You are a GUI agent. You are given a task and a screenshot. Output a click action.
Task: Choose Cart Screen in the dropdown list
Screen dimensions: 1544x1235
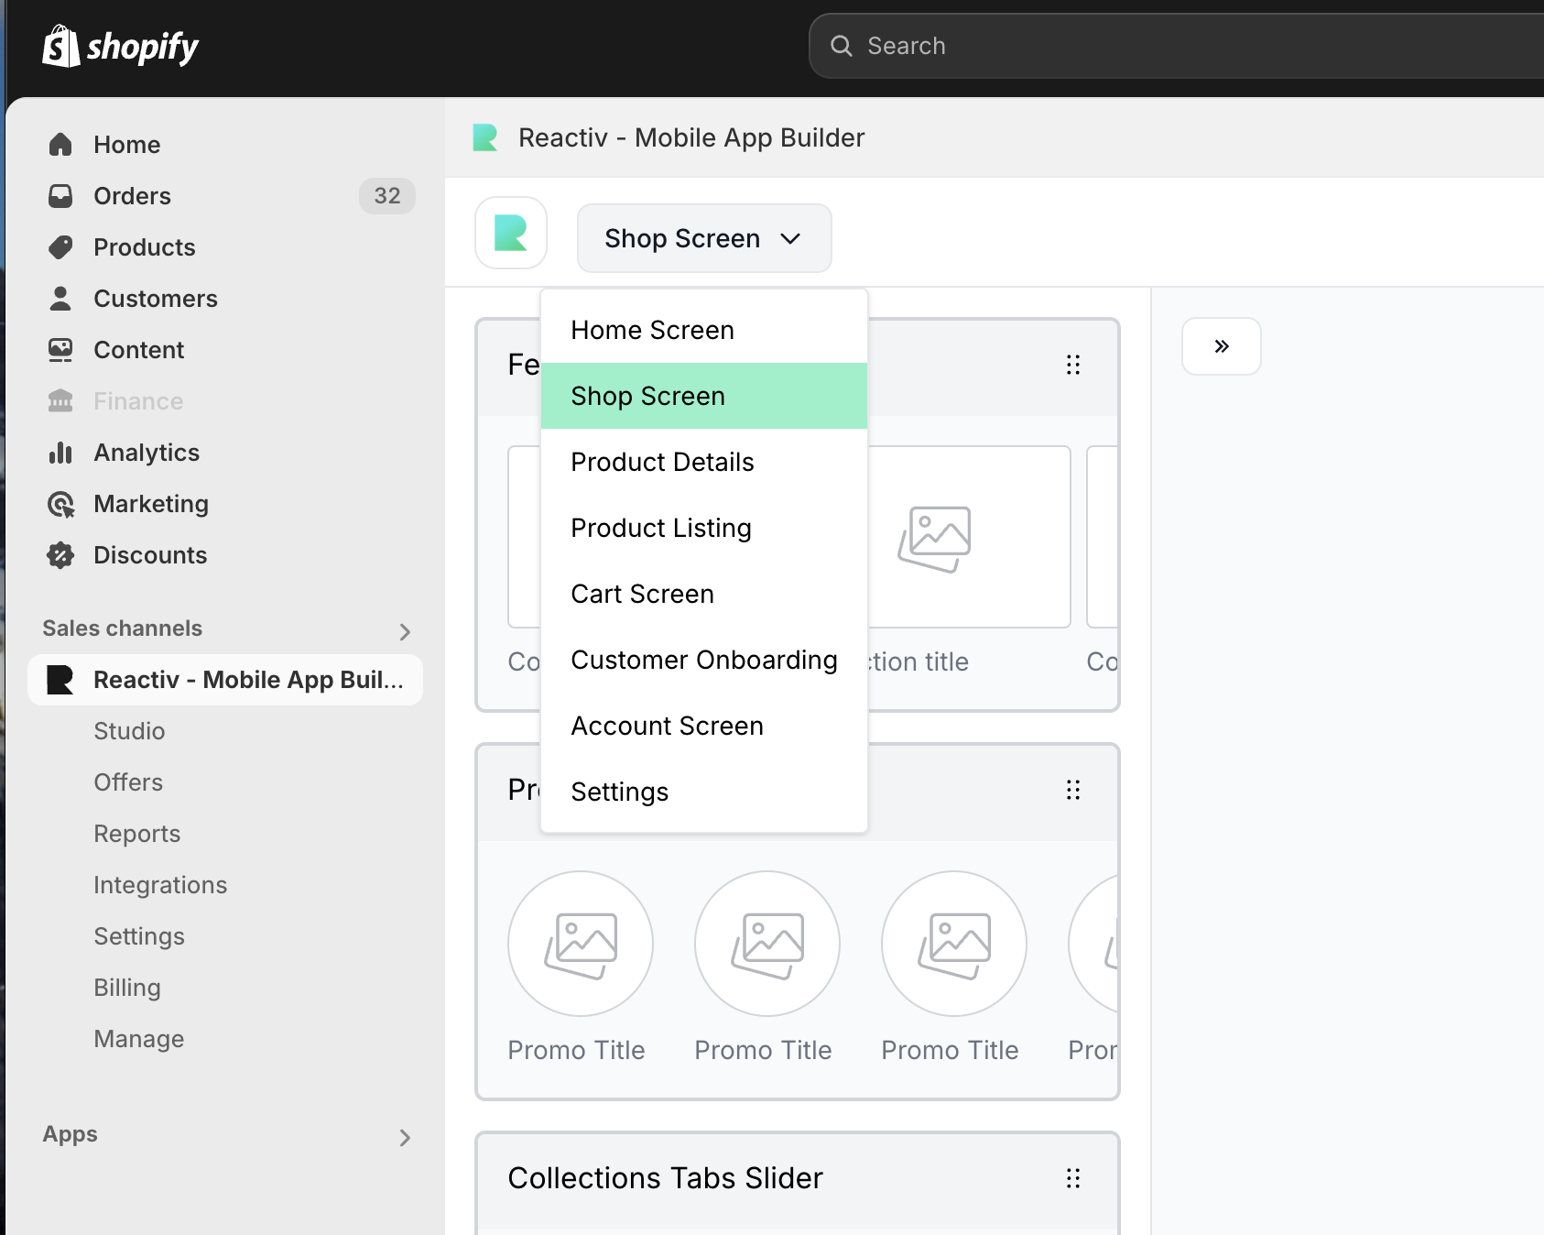tap(642, 594)
